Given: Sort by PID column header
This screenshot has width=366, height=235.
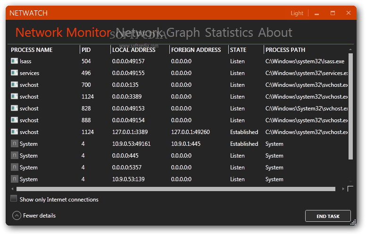Looking at the screenshot, I should tap(86, 50).
